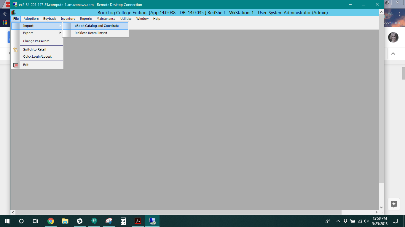Open the Action Center notifications
This screenshot has height=227, width=405.
395,221
